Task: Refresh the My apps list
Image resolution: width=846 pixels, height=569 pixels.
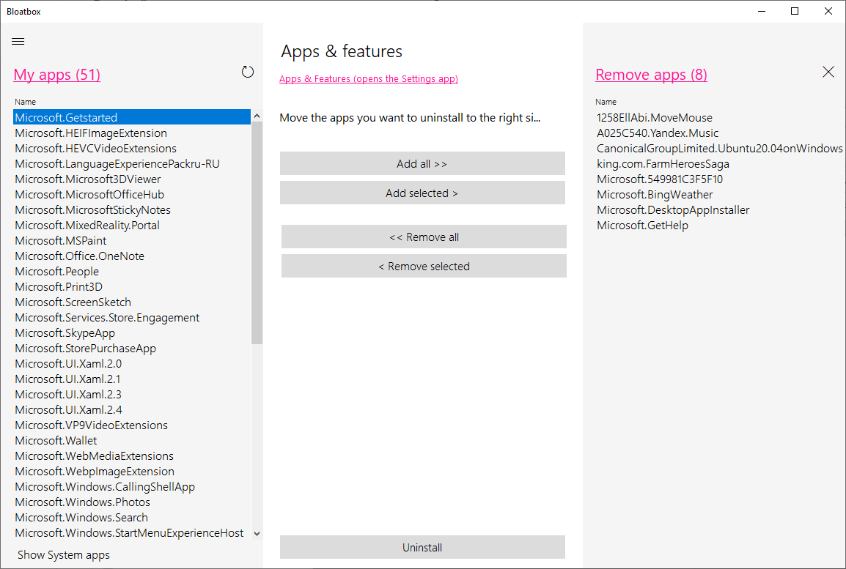Action: [x=248, y=72]
